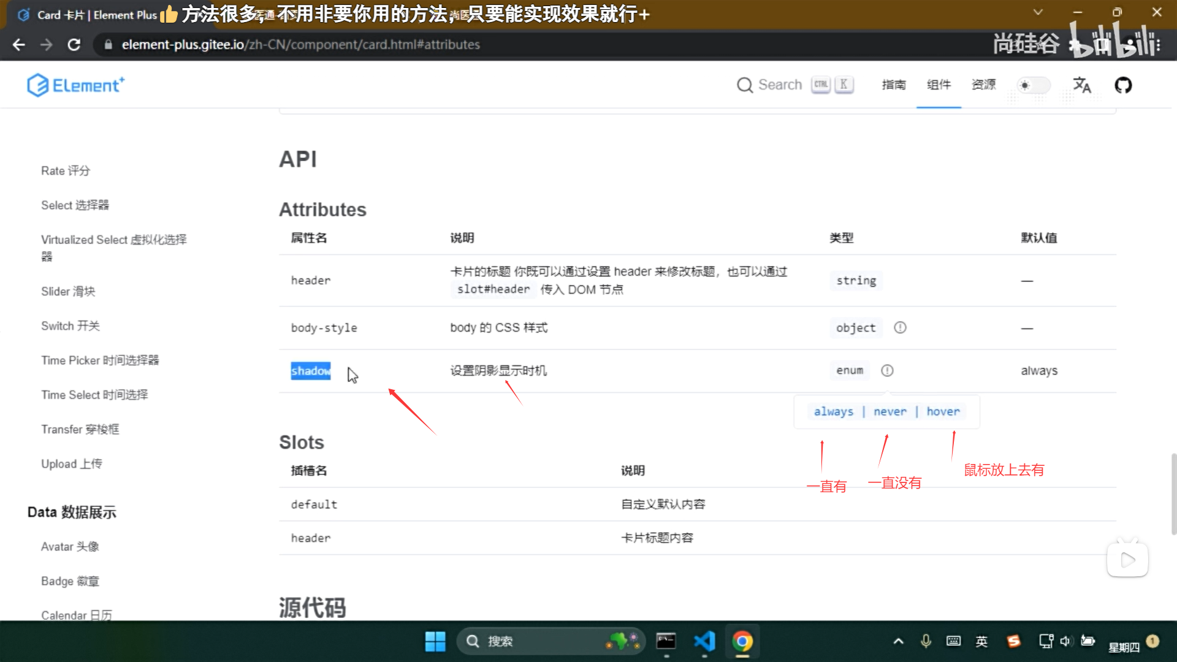Click the floating bilibili play button
Viewport: 1177px width, 662px height.
coord(1127,558)
